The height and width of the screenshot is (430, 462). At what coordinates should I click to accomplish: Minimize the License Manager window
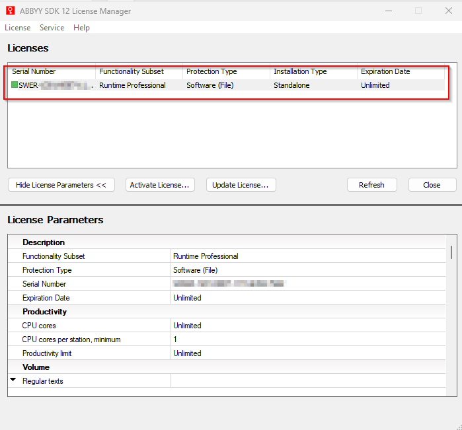click(388, 11)
